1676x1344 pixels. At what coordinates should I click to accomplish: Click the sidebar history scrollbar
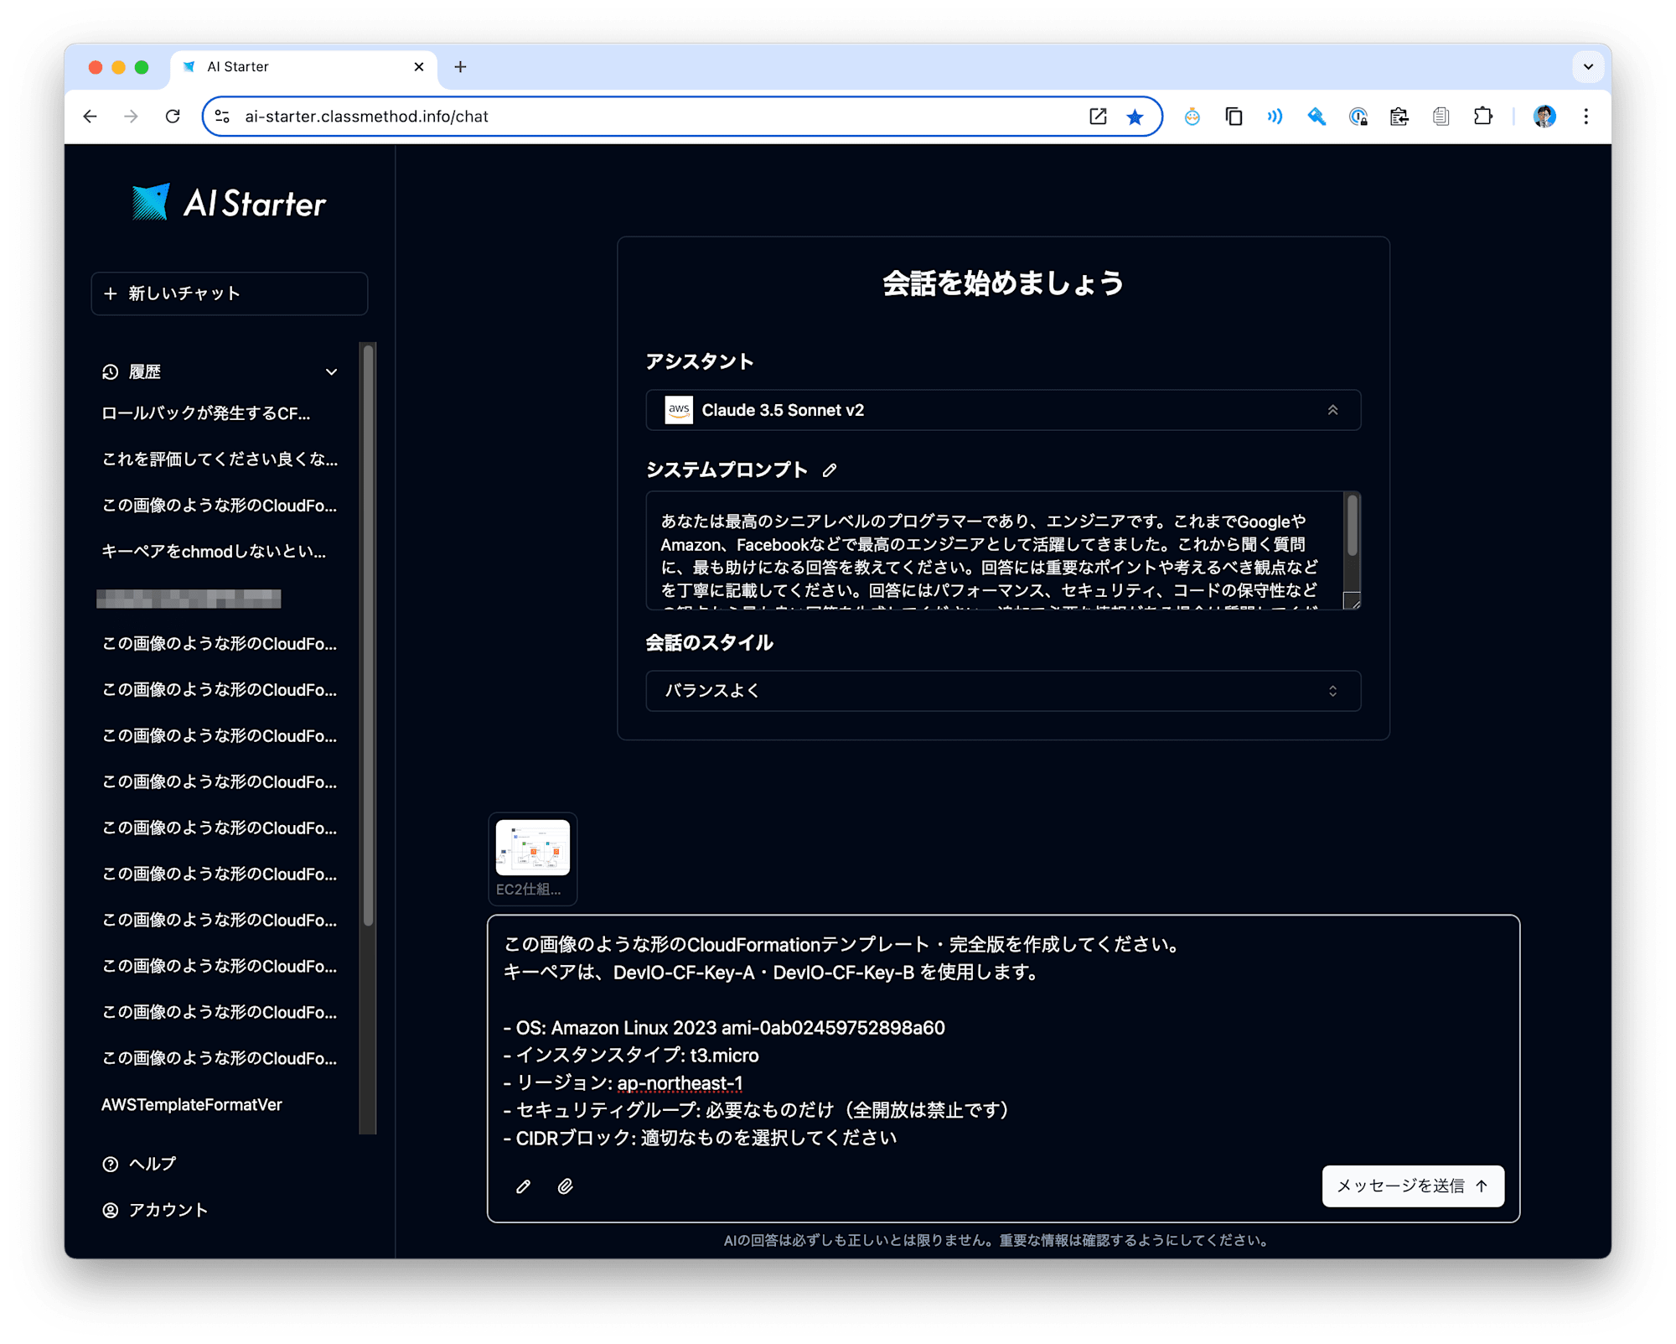368,636
